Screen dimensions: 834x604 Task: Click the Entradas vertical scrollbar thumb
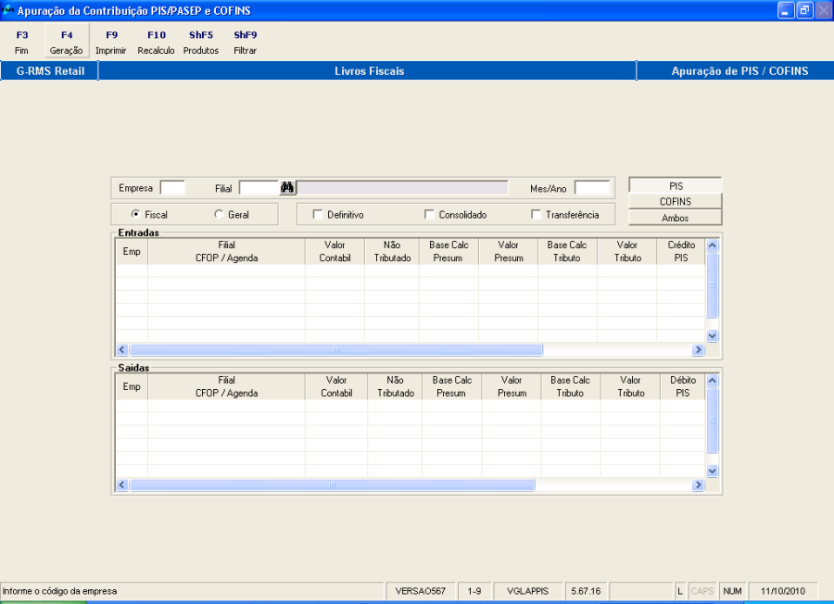pos(713,285)
